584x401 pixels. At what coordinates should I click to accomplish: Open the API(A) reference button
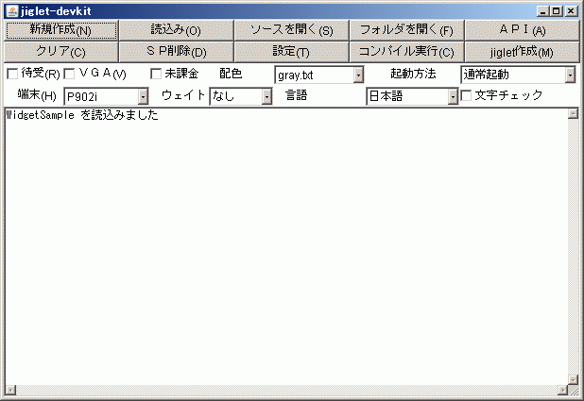pyautogui.click(x=523, y=30)
